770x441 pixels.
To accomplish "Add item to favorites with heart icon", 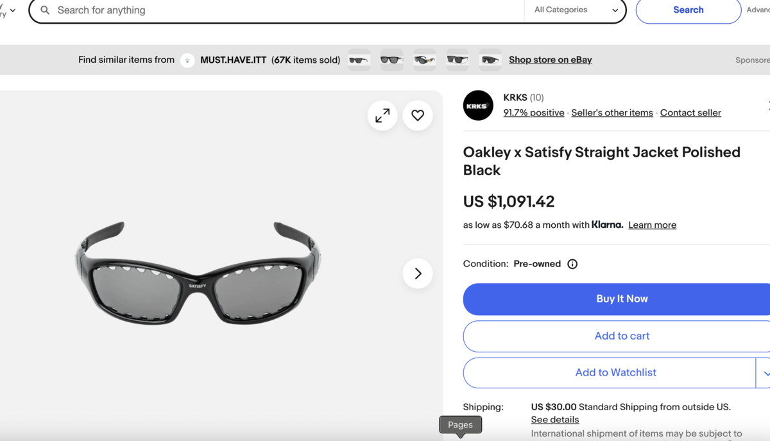I will click(x=418, y=116).
